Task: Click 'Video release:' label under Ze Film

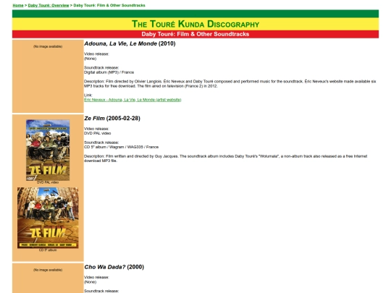Action: click(x=96, y=129)
